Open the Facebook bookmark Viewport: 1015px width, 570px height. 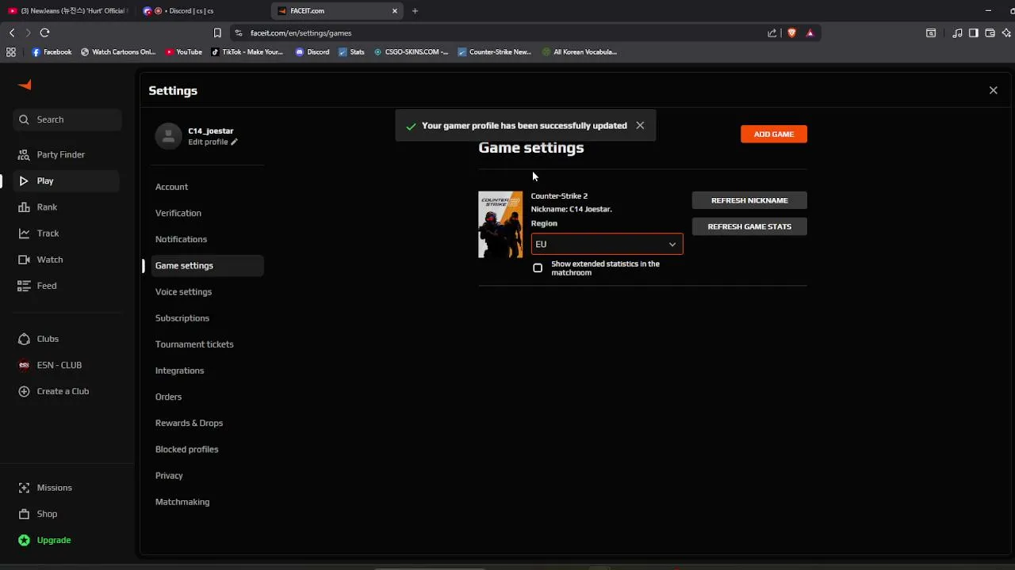tap(52, 51)
